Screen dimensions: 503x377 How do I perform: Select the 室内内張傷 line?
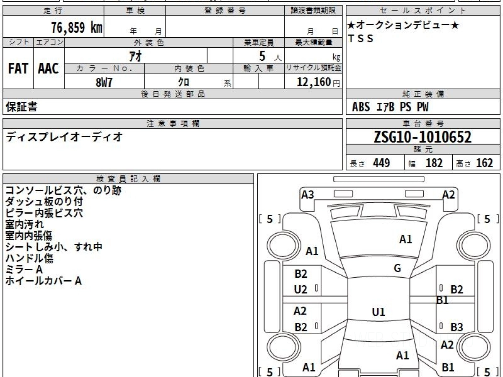(x=29, y=236)
